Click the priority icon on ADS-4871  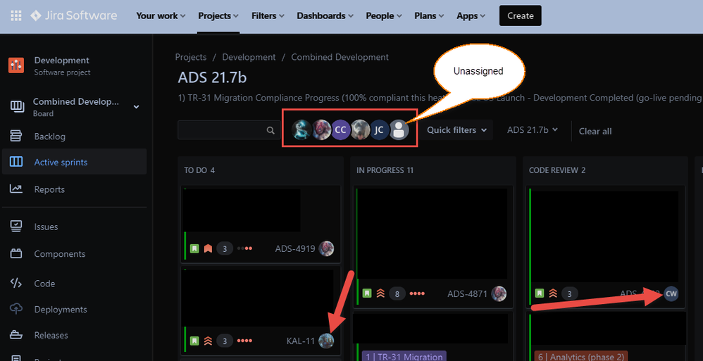click(x=380, y=294)
